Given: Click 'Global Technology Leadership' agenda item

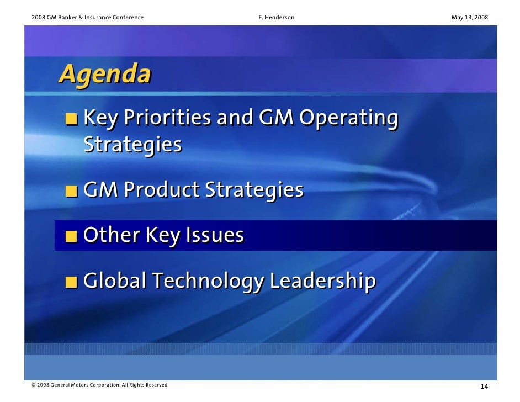Looking at the screenshot, I should [x=230, y=281].
